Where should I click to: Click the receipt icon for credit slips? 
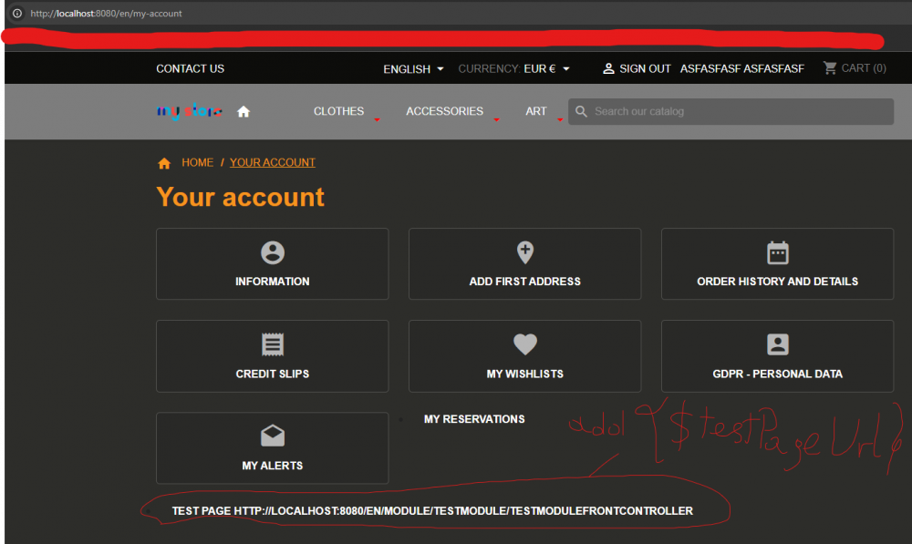point(272,344)
